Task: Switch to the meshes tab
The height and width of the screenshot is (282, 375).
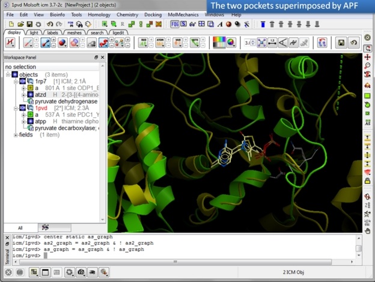Action: pos(73,32)
